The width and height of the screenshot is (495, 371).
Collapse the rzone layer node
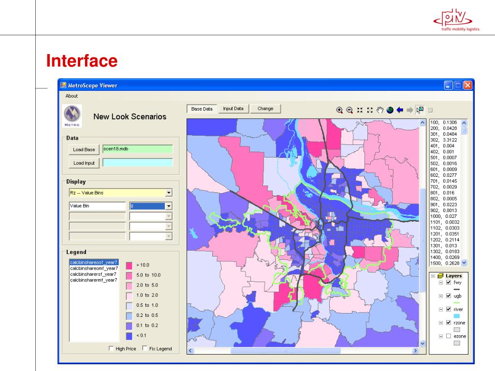(441, 323)
